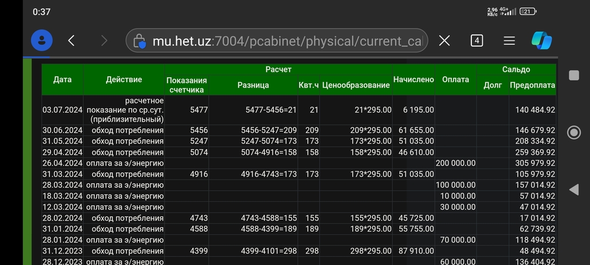Tap the 140 484.92 prepayment balance cell

click(x=532, y=109)
